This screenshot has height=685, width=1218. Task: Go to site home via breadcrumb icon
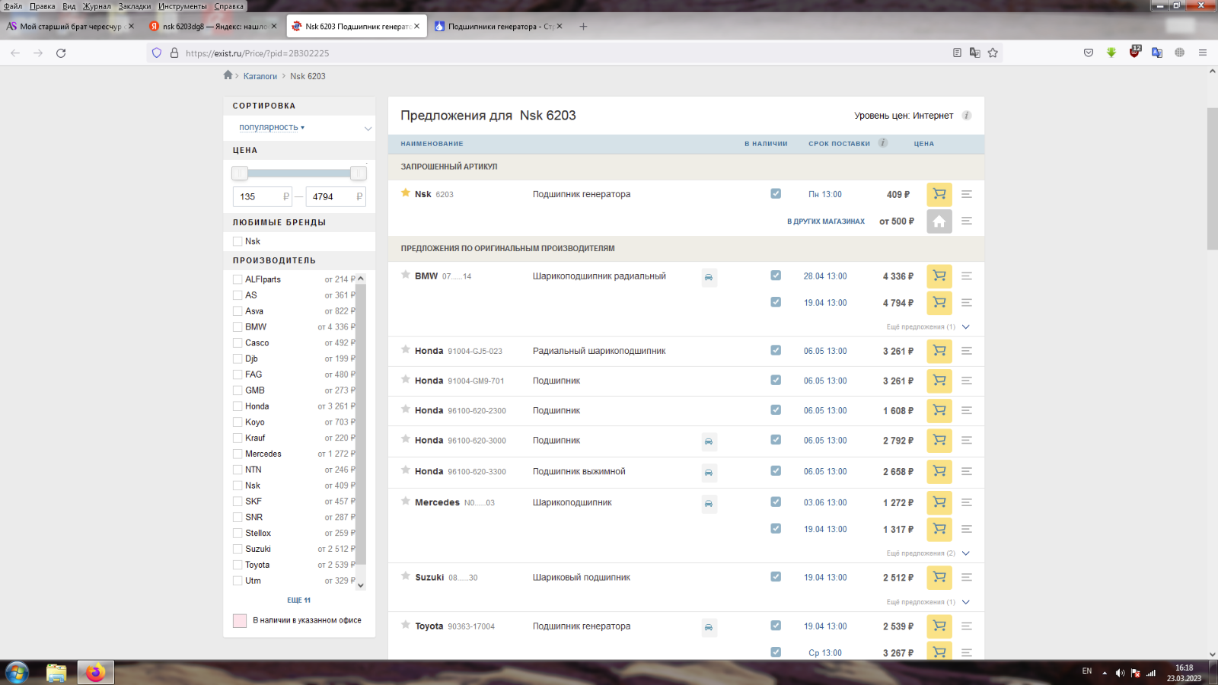[228, 75]
